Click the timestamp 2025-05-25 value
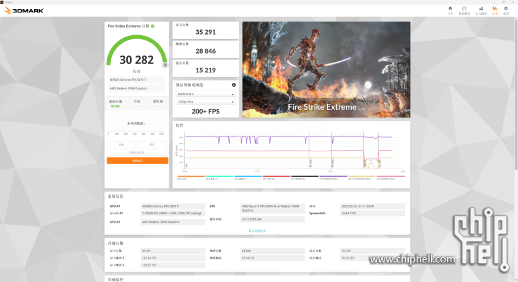 [372, 206]
